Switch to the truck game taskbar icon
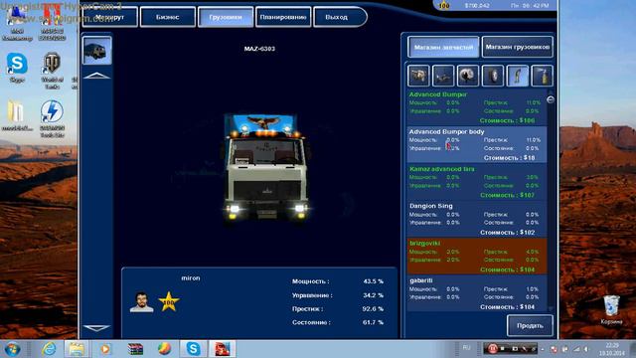The width and height of the screenshot is (636, 358). pos(223,349)
